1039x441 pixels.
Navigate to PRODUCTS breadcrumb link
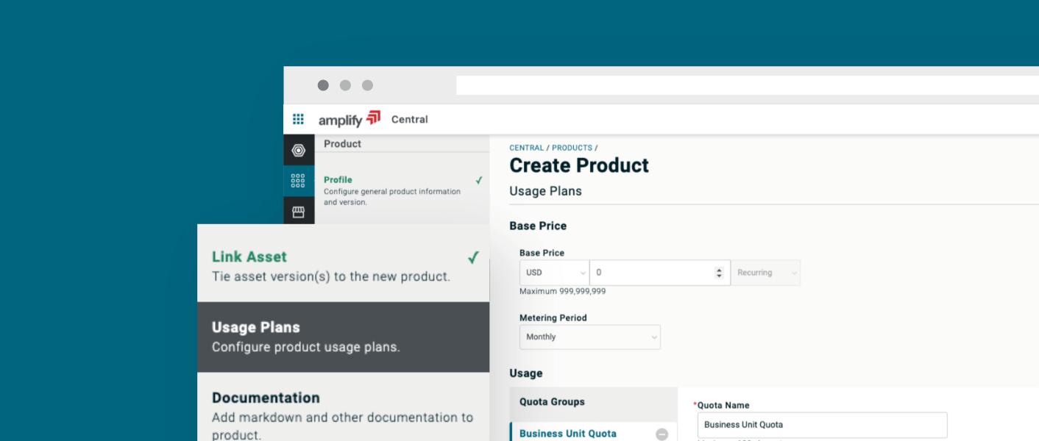click(572, 148)
